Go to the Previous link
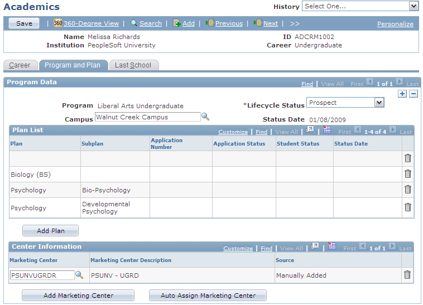Screen dimensions: 423x305 coord(229,23)
